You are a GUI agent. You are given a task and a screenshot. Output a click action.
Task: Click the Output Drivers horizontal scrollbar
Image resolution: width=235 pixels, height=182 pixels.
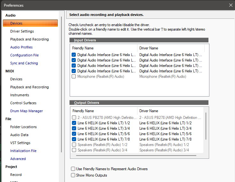(137, 156)
